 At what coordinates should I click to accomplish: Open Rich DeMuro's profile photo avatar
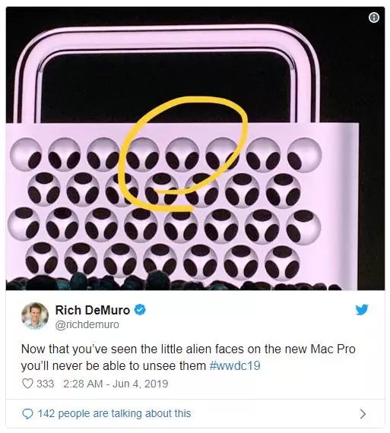tap(35, 316)
